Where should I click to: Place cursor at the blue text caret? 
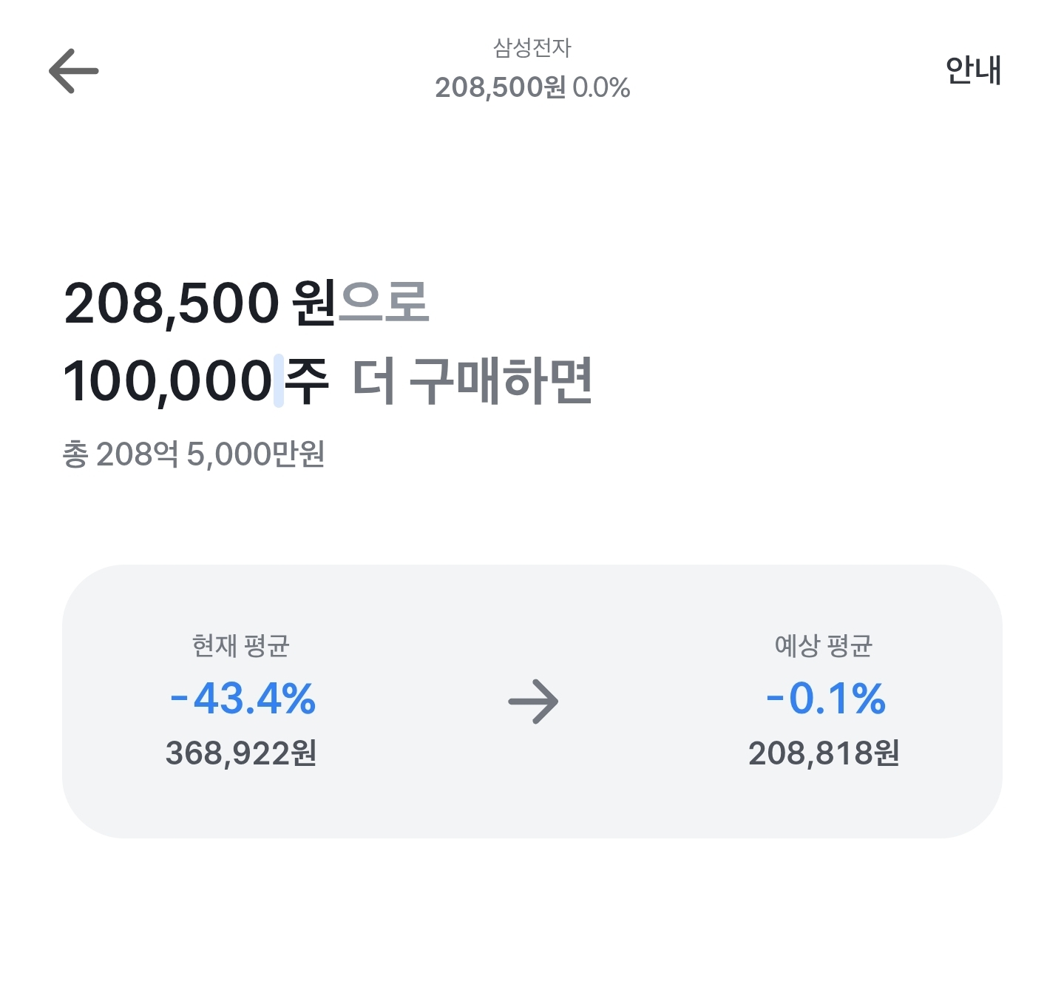click(x=279, y=381)
